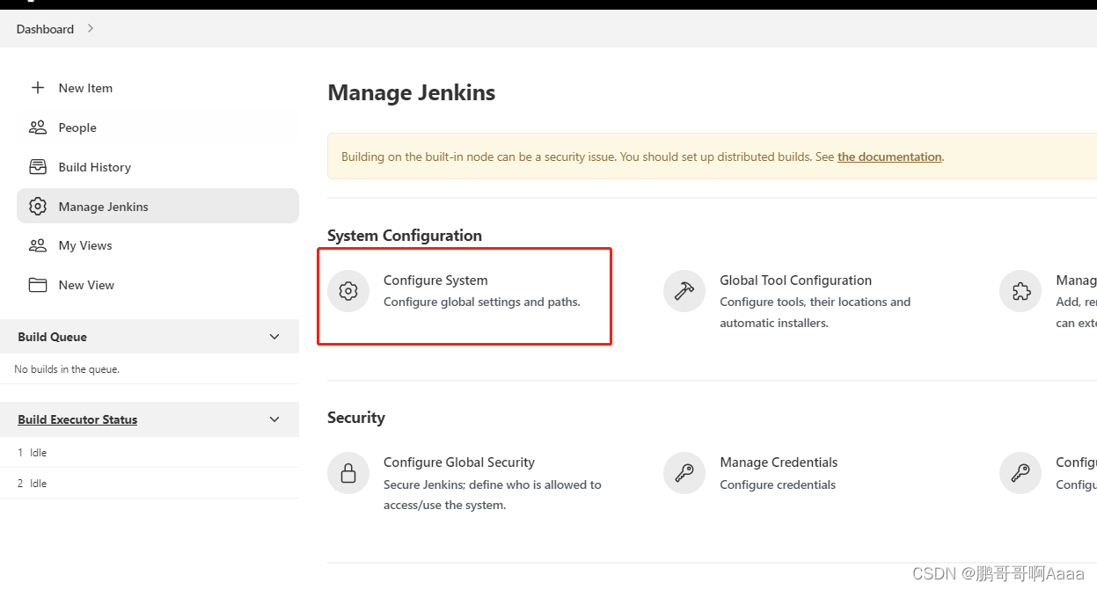Collapse the Build Queue panel

[x=274, y=337]
